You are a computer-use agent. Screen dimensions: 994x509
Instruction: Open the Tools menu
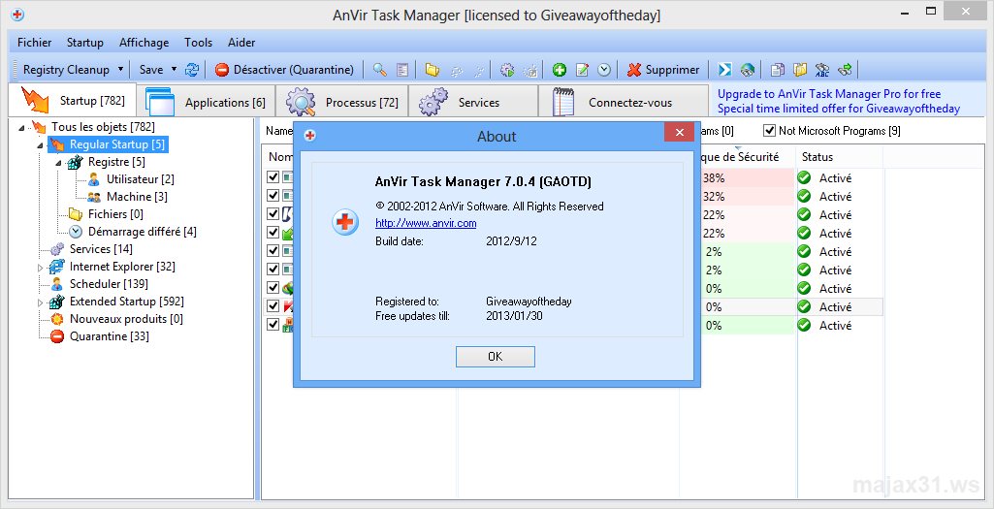pos(199,43)
